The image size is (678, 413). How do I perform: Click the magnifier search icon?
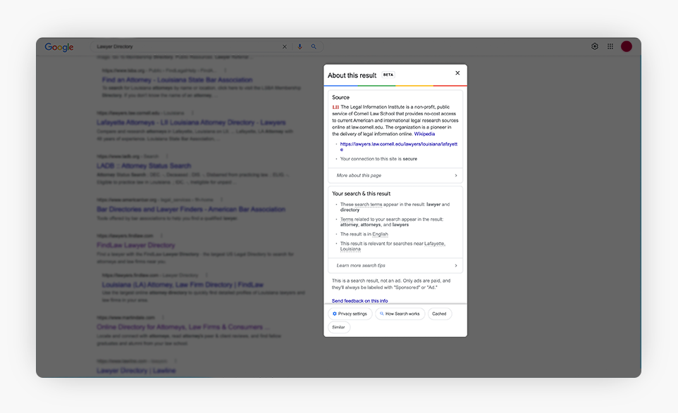tap(314, 47)
